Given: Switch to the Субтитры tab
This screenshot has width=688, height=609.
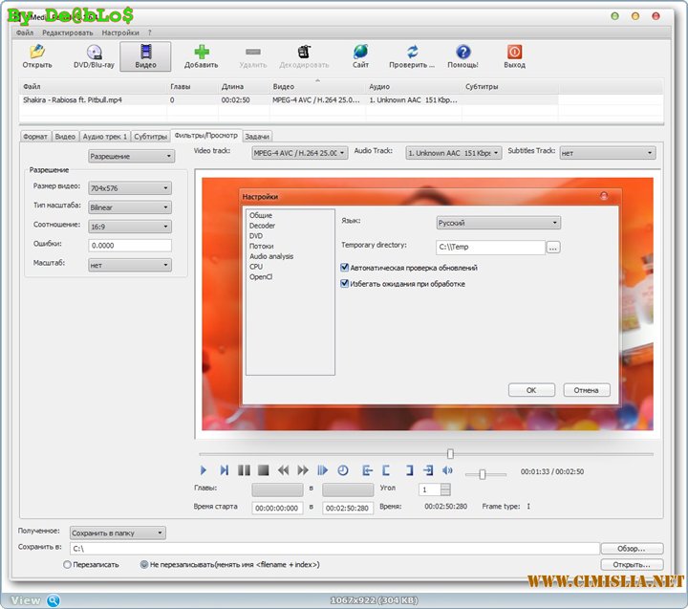Looking at the screenshot, I should click(x=150, y=137).
